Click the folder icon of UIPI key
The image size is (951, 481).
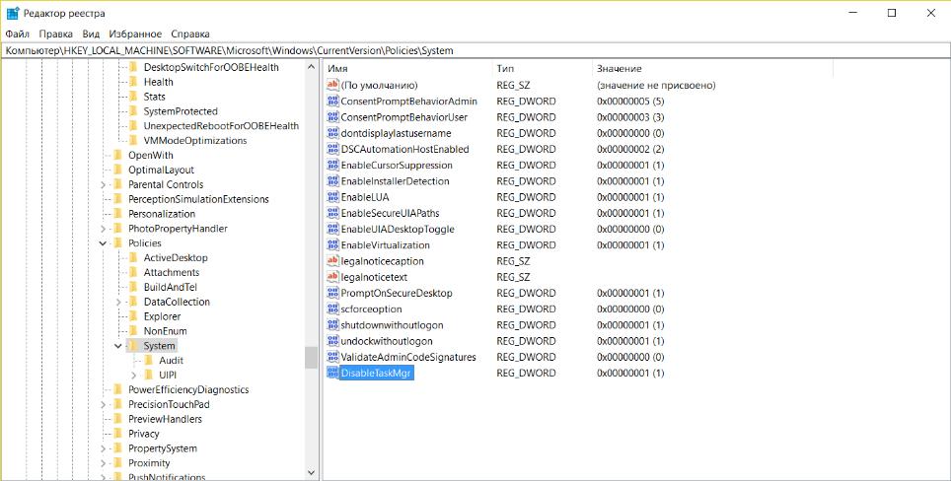point(149,375)
